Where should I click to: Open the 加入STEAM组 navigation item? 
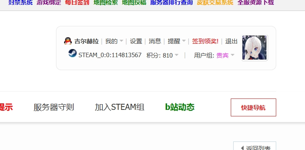click(119, 107)
